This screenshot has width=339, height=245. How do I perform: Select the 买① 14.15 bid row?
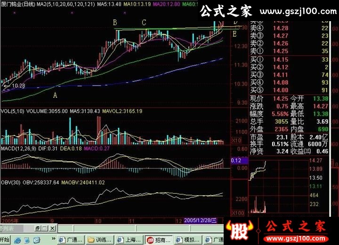pos(289,60)
